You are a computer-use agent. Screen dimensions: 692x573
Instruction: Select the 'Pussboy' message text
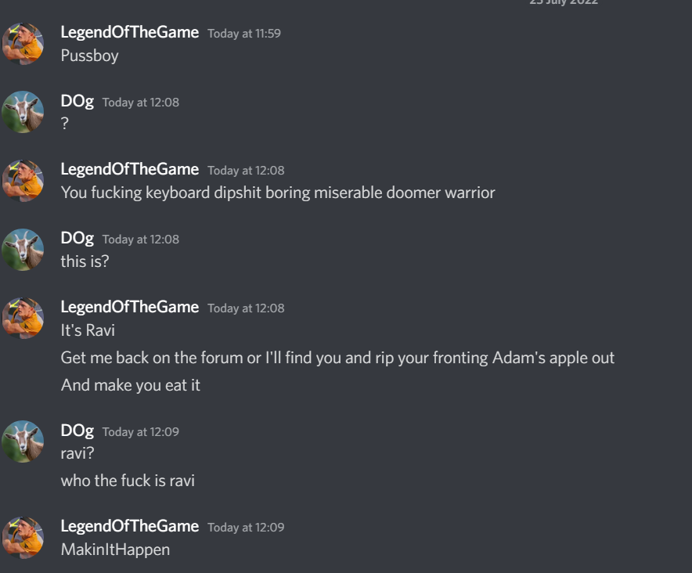[x=89, y=56]
